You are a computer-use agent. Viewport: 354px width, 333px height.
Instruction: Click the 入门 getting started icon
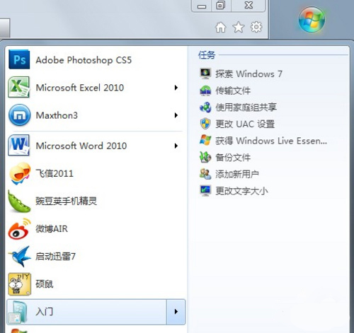tap(18, 312)
